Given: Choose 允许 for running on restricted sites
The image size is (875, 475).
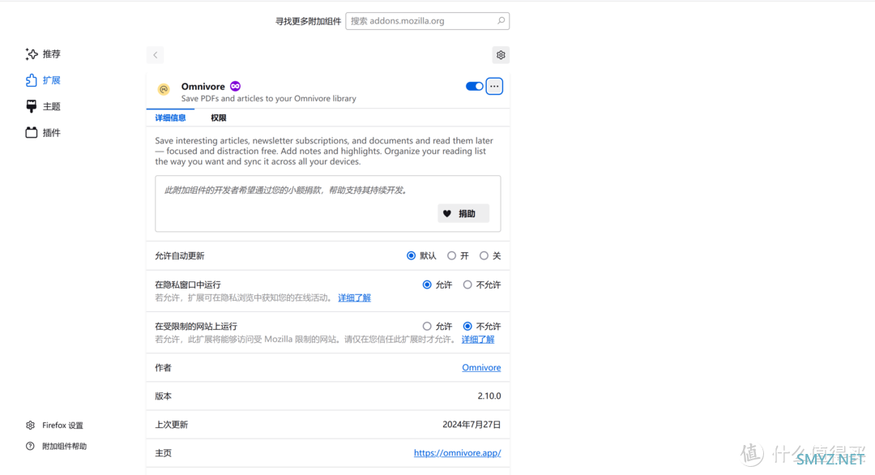Looking at the screenshot, I should pos(427,326).
